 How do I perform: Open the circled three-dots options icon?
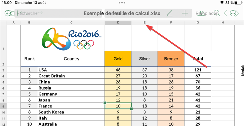[233, 14]
